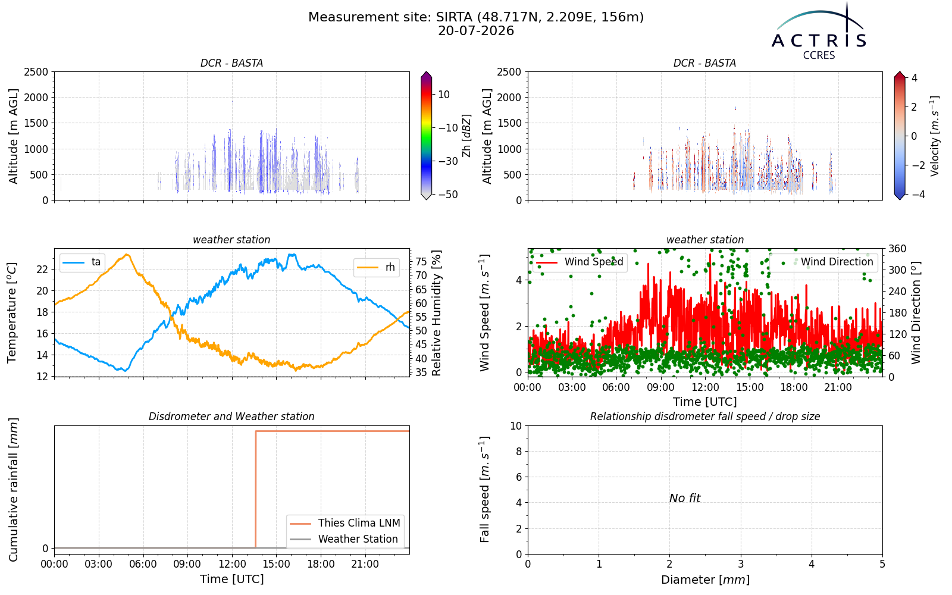
Task: Click the Velocity colorbar
Action: [x=900, y=136]
